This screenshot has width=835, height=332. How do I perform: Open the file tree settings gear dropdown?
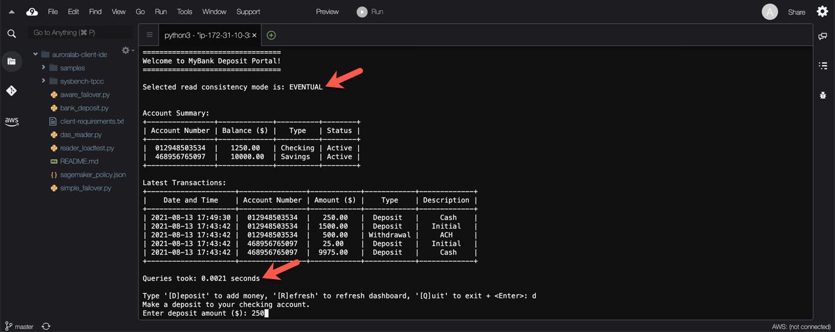tap(126, 50)
